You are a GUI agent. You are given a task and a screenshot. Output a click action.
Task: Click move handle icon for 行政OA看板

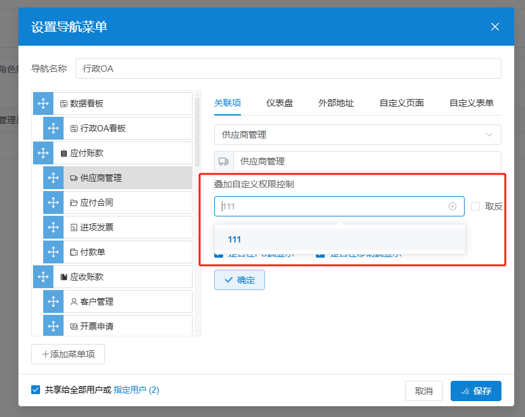(53, 128)
